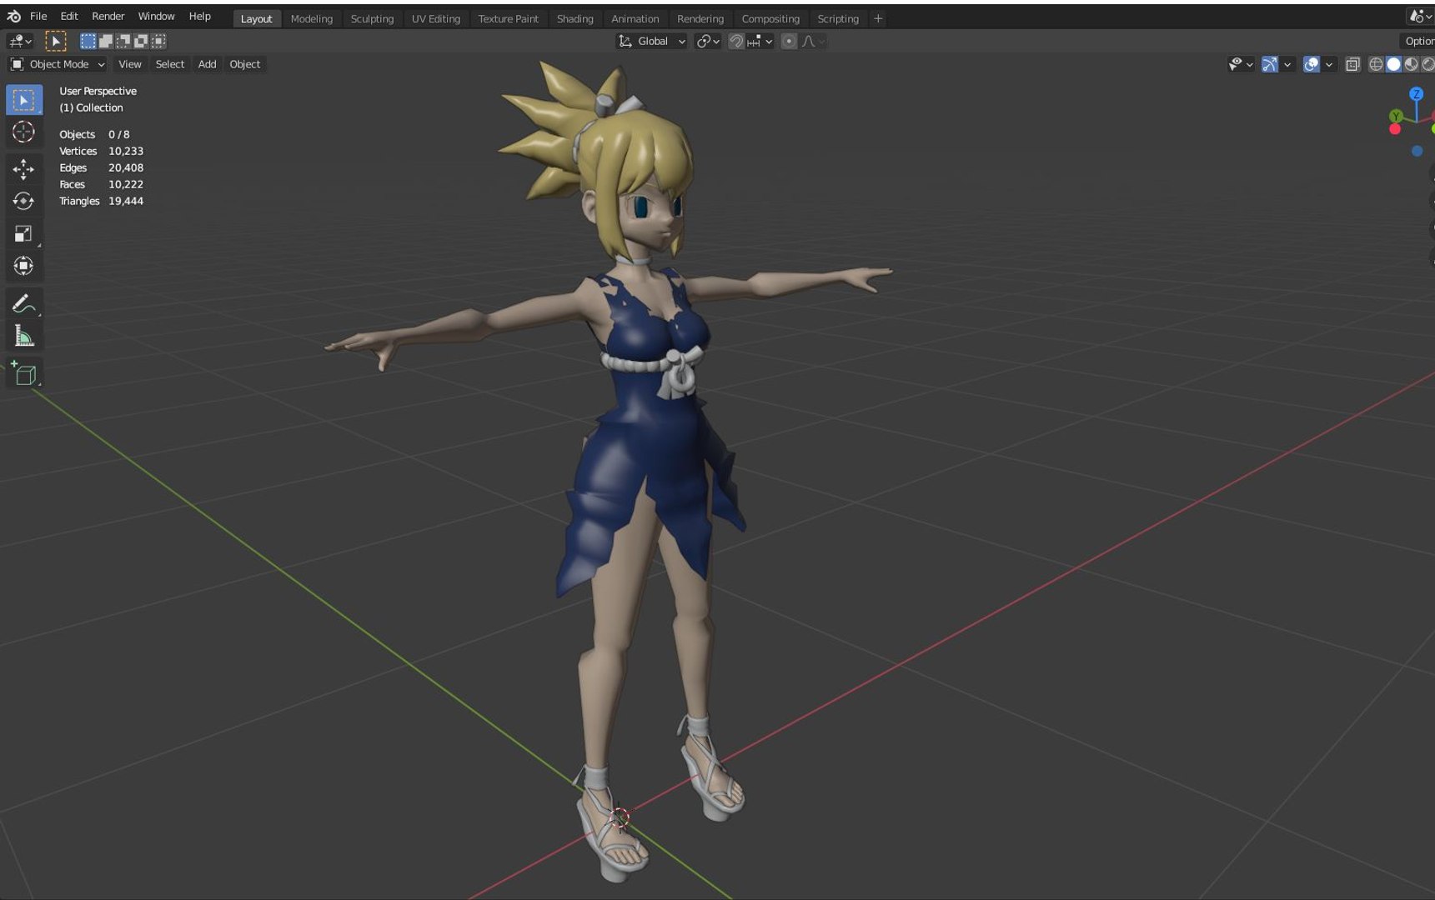Select the Transform tool
This screenshot has width=1435, height=900.
(x=23, y=266)
